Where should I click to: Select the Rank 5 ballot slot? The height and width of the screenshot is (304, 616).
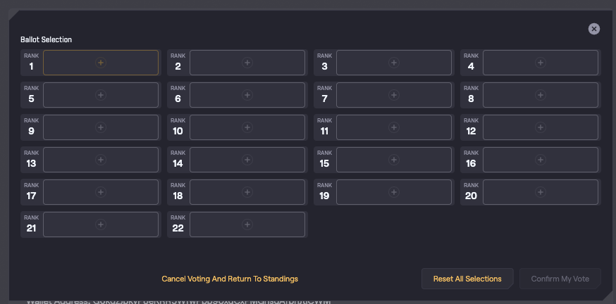(x=101, y=95)
